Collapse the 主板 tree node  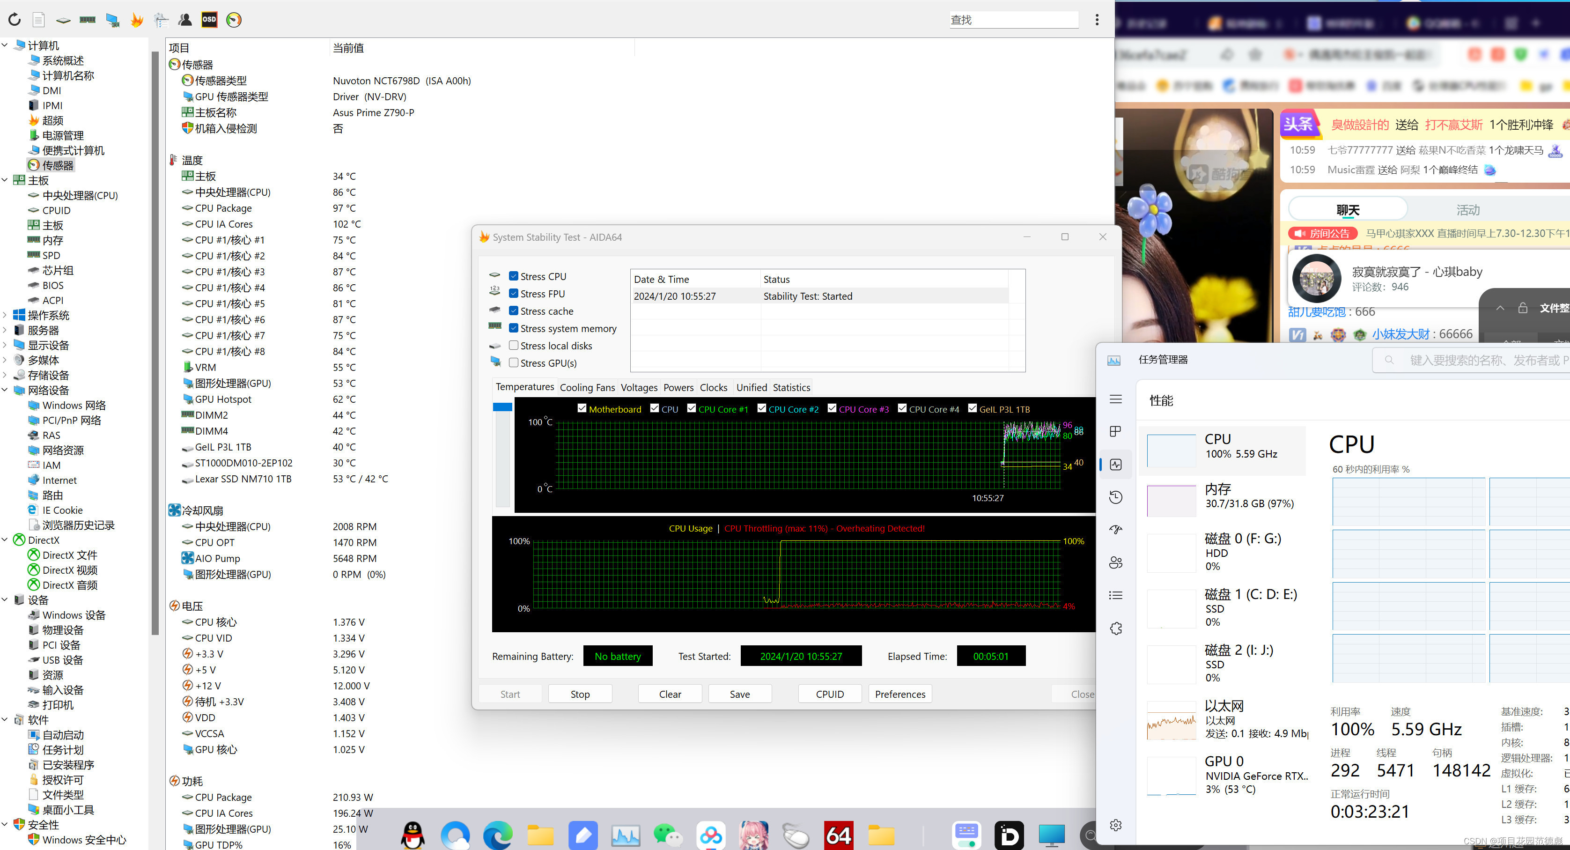pos(5,180)
